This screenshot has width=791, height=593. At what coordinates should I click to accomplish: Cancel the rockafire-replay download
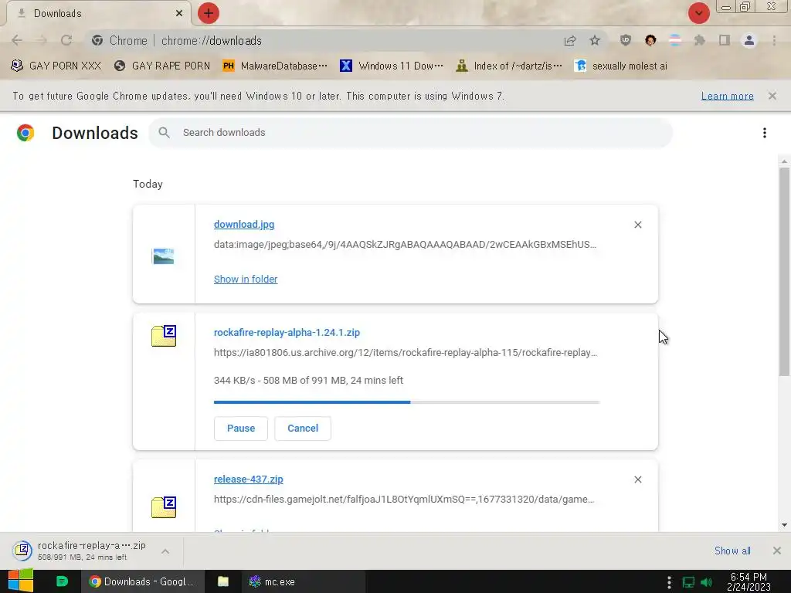[x=303, y=428]
